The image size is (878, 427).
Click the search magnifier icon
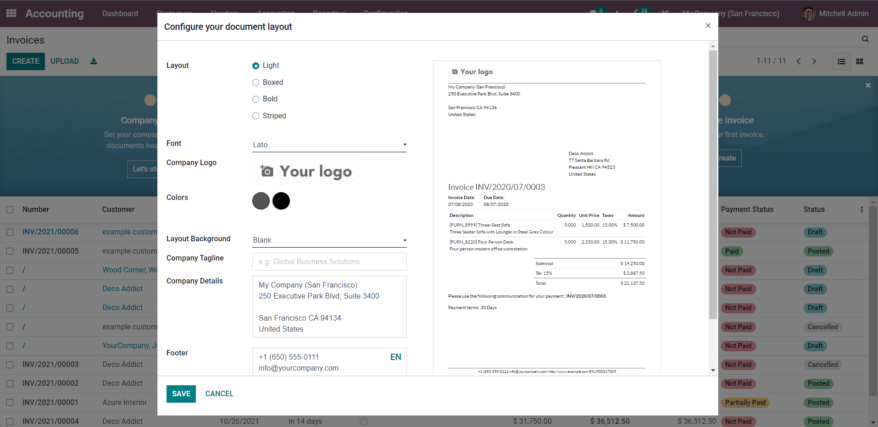865,39
